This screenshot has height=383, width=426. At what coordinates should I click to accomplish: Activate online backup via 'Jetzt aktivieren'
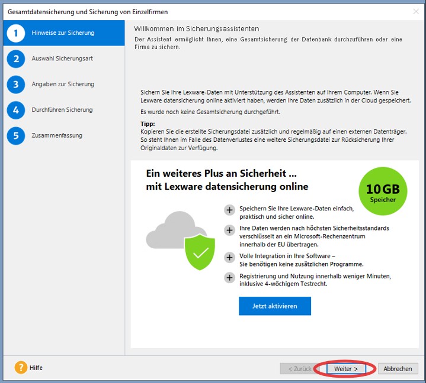pos(275,306)
